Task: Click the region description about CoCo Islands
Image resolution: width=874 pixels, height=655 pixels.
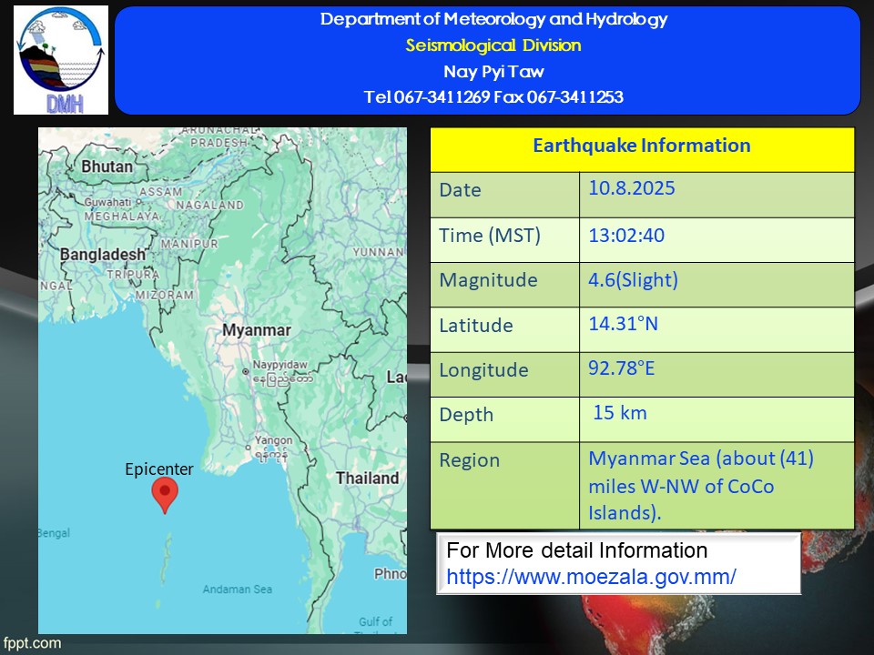Action: [x=701, y=486]
